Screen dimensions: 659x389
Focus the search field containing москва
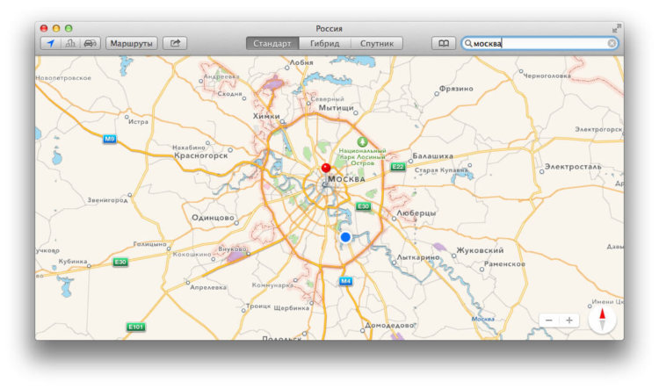pyautogui.click(x=540, y=43)
